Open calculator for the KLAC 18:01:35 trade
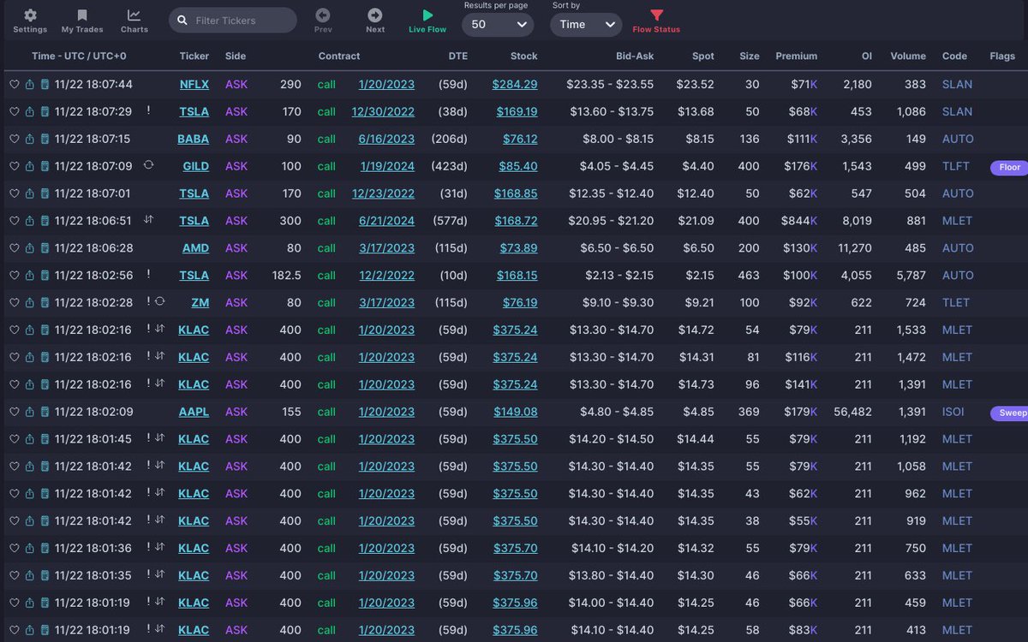The image size is (1028, 642). pyautogui.click(x=45, y=576)
